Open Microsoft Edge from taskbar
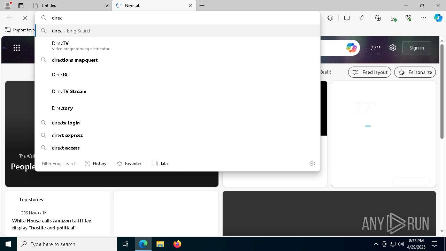The image size is (446, 251). [x=143, y=244]
